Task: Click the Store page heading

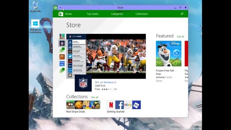Action: coord(73,25)
